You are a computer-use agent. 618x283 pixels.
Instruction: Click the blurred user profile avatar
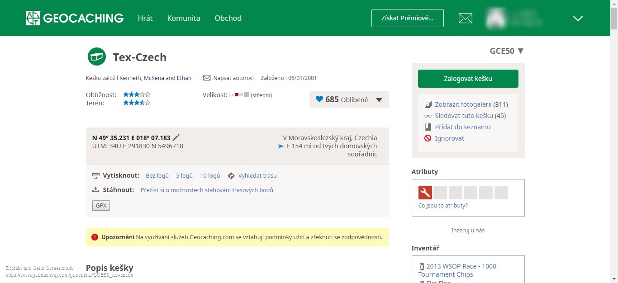[497, 18]
